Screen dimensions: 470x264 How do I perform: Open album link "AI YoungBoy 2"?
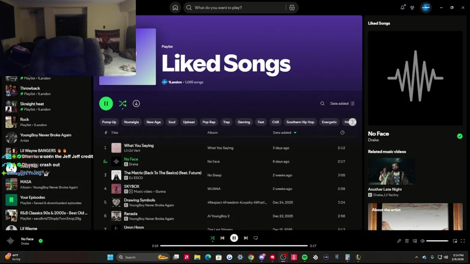[x=218, y=216]
